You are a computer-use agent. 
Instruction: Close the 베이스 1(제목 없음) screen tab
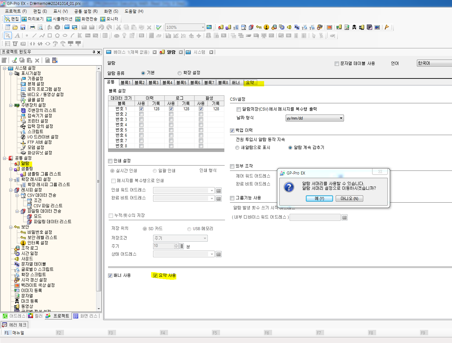(154, 52)
